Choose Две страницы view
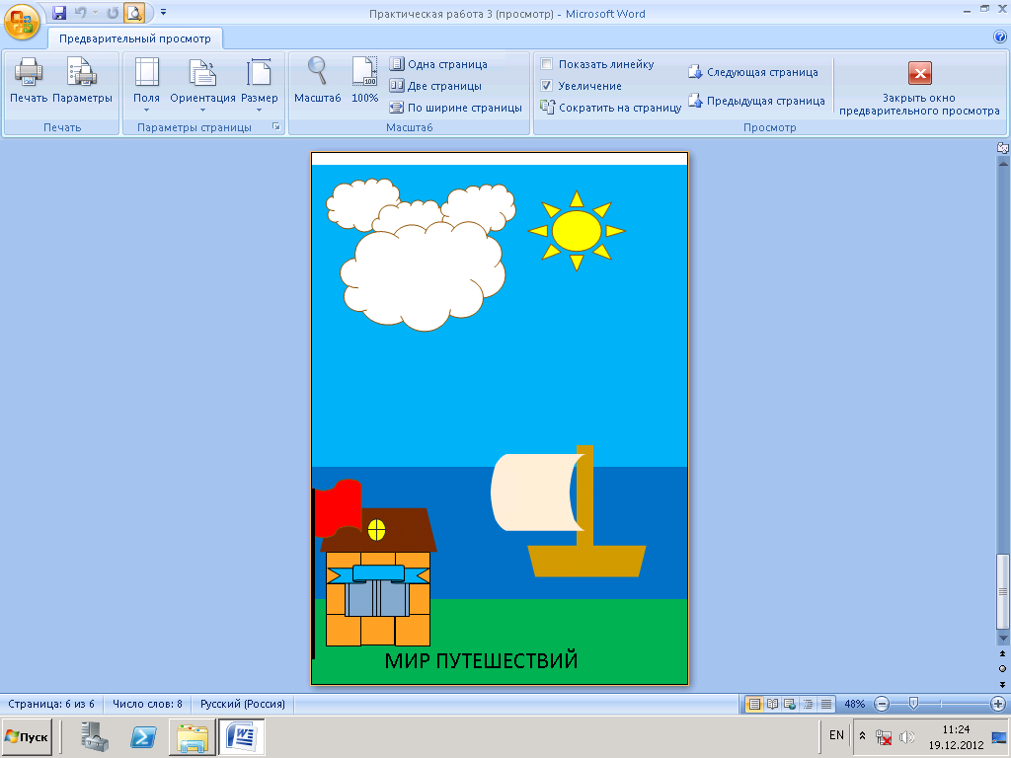1011x758 pixels. (x=435, y=86)
